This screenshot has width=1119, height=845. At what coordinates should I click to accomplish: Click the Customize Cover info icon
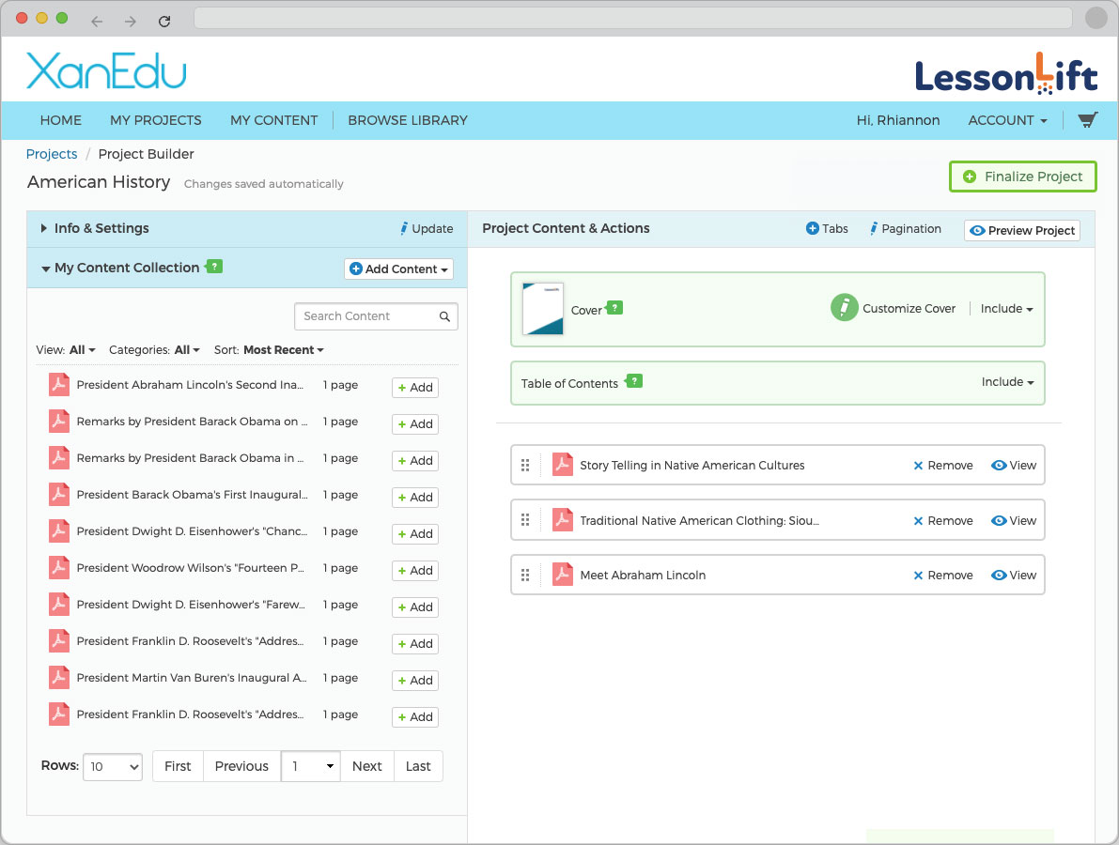coord(844,307)
